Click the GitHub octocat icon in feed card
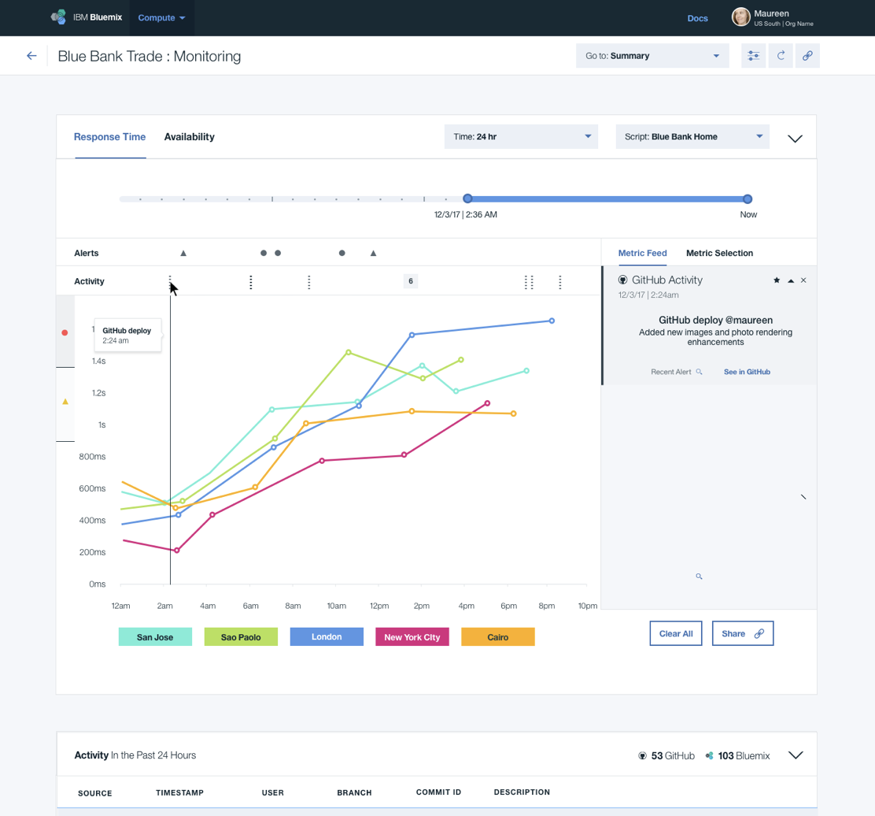 622,280
